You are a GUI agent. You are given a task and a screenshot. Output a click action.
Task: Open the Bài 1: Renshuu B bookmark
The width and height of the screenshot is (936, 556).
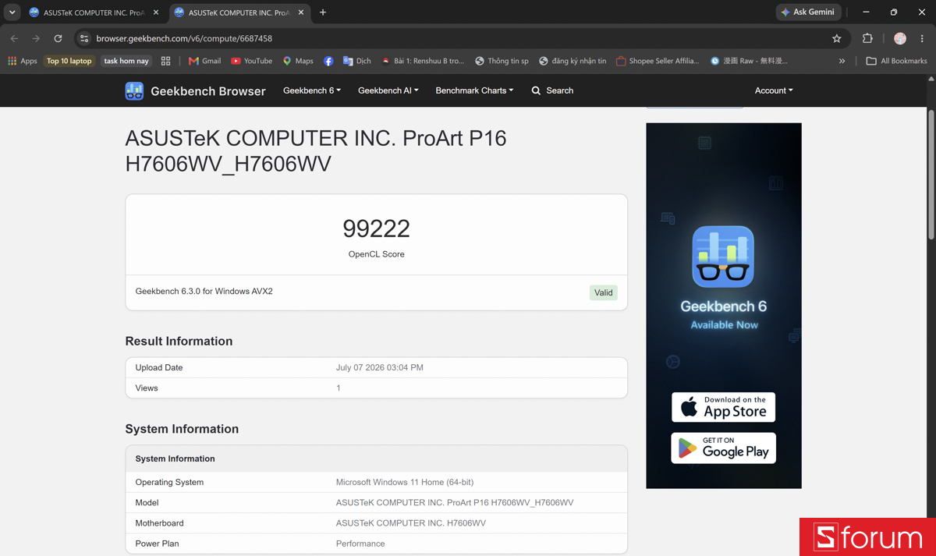coord(423,61)
